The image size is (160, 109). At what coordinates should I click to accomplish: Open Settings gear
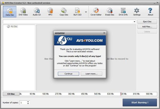coord(137,12)
